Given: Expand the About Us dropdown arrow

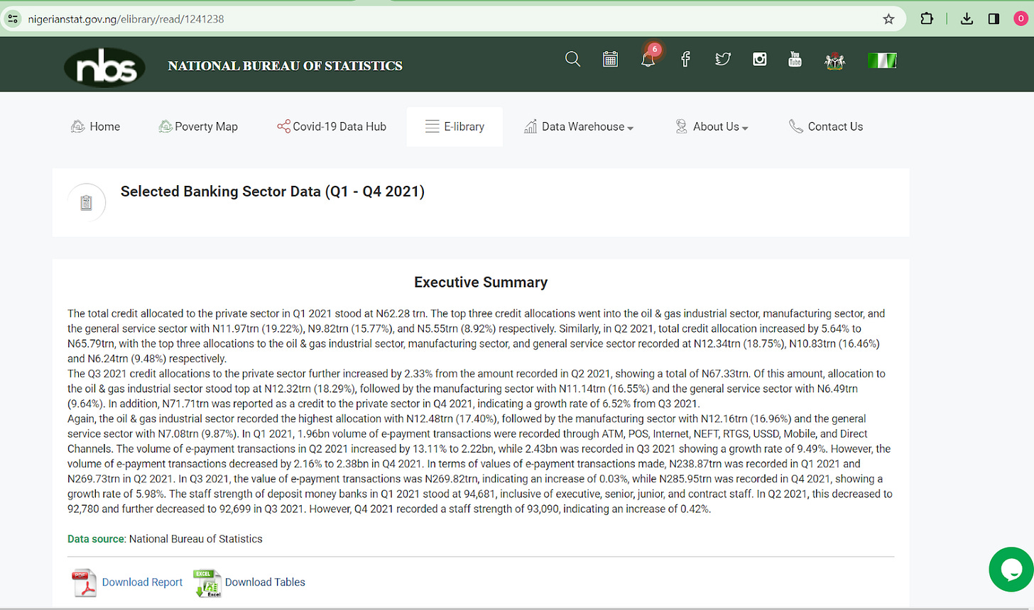Looking at the screenshot, I should (x=745, y=128).
